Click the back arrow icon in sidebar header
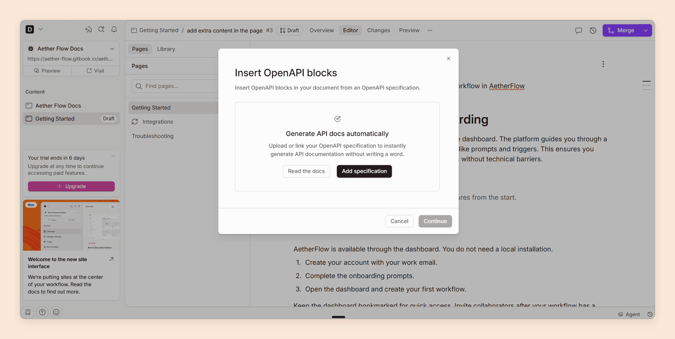This screenshot has width=675, height=339. 88,29
